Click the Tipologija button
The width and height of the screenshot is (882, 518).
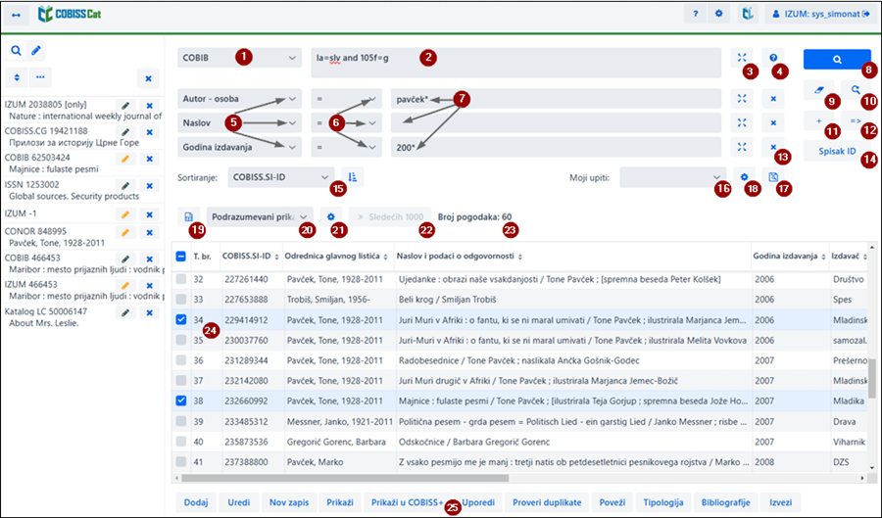click(x=663, y=502)
